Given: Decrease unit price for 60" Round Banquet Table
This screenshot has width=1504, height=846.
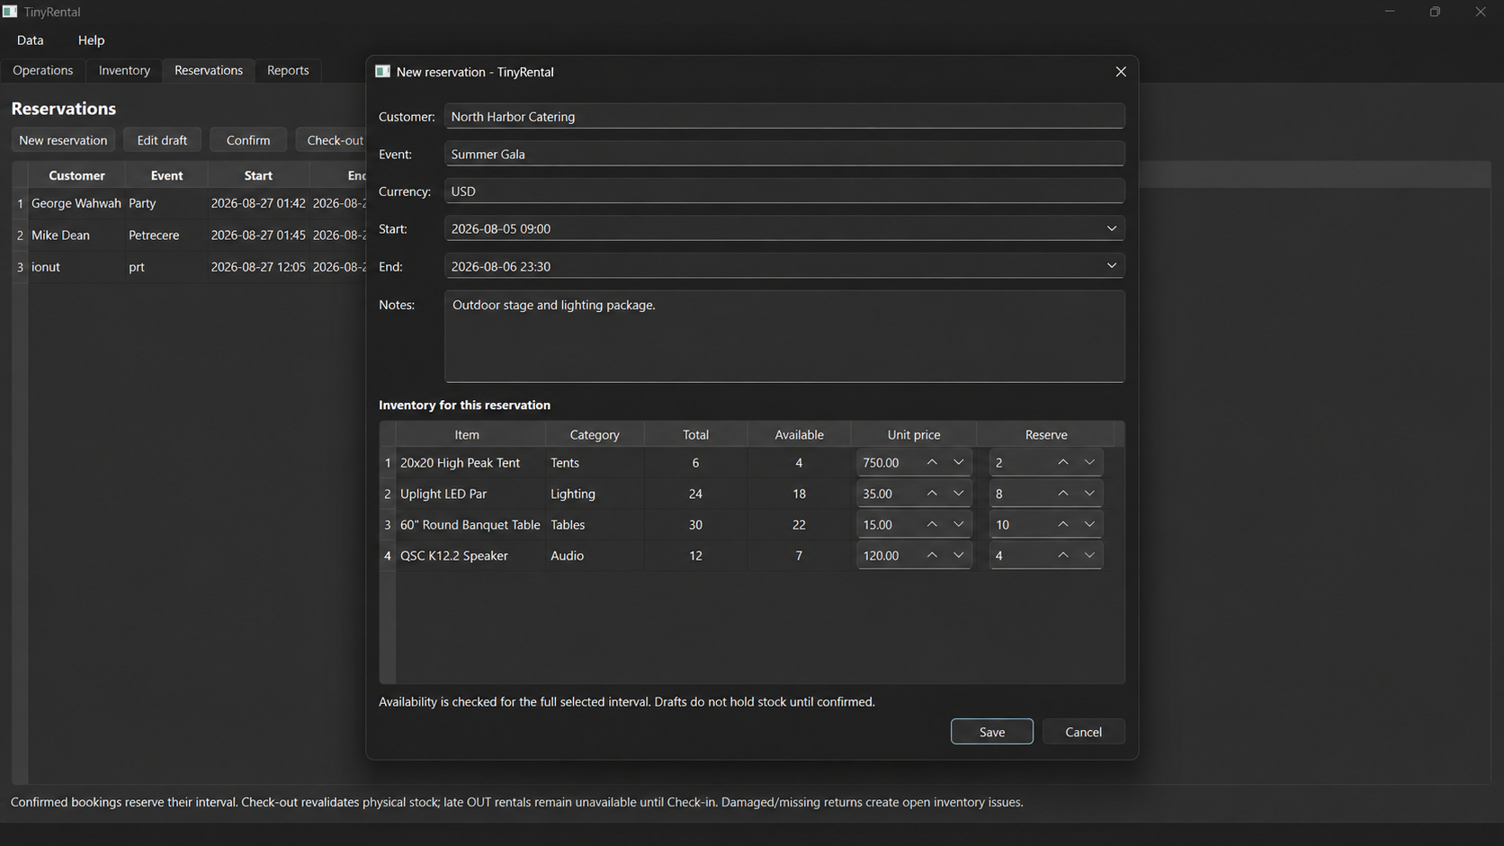Looking at the screenshot, I should click(959, 524).
